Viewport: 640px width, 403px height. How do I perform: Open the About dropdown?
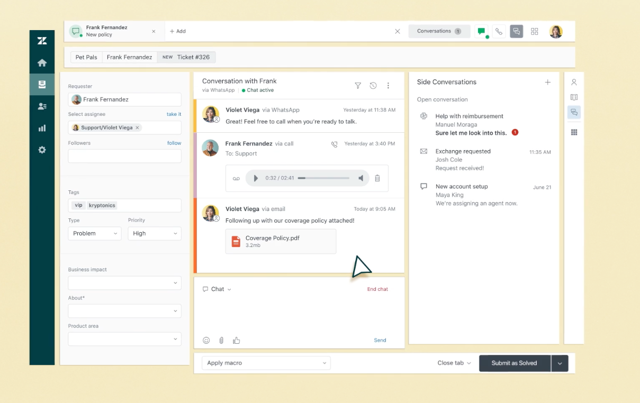pyautogui.click(x=124, y=311)
